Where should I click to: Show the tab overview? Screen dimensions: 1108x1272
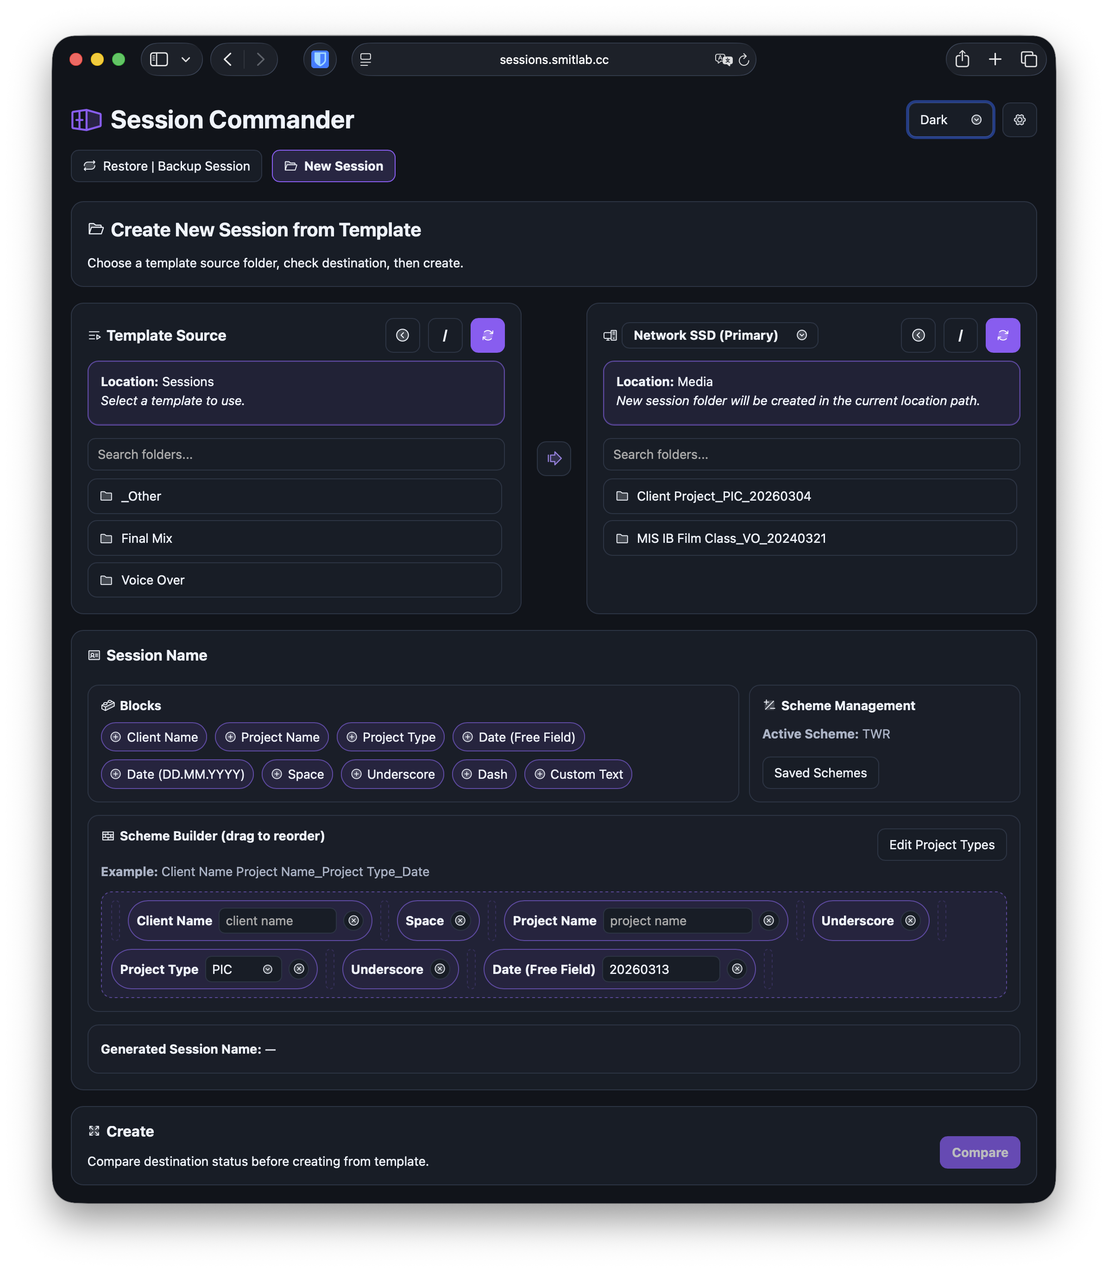(x=1029, y=59)
